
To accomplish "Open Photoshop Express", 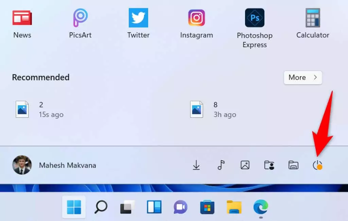I will click(x=255, y=29).
